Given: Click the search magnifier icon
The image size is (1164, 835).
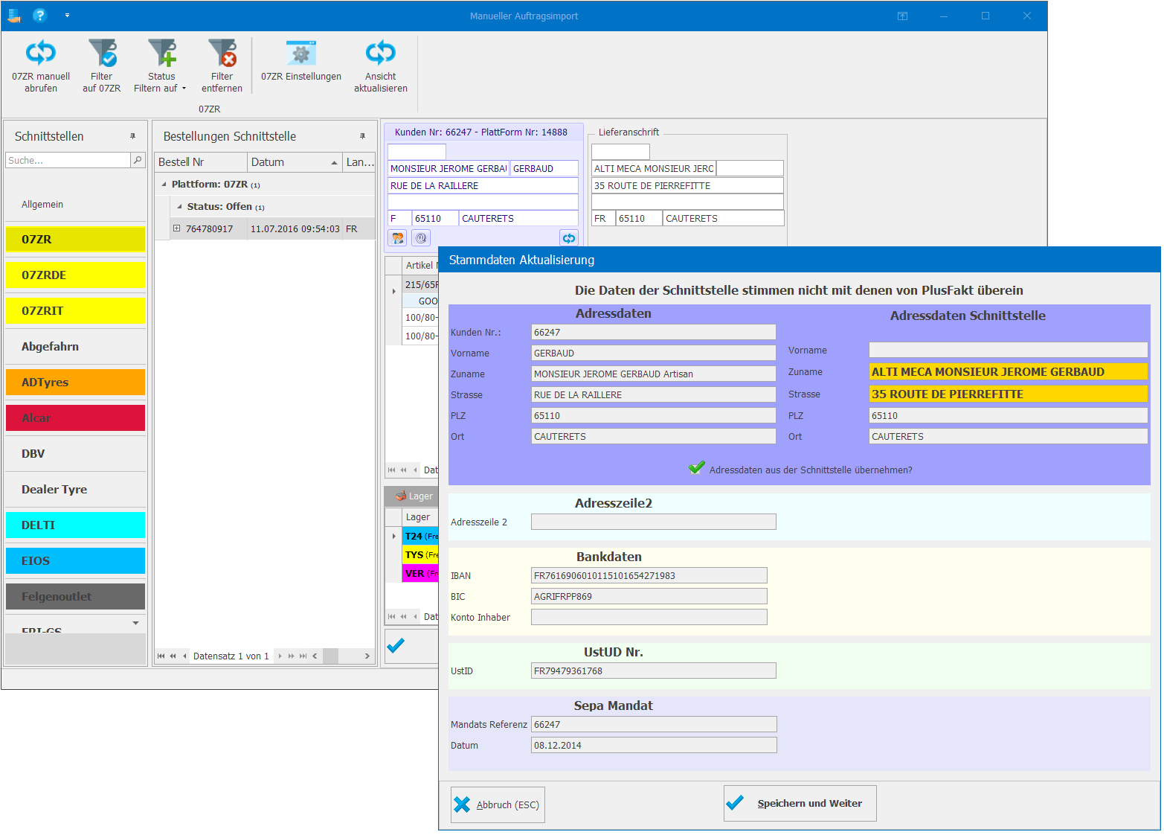Looking at the screenshot, I should [138, 160].
